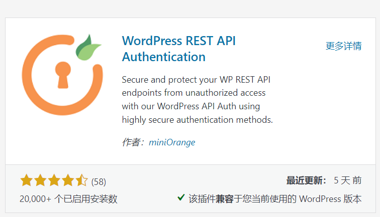
Task: Click the second rating star
Action: tap(40, 181)
